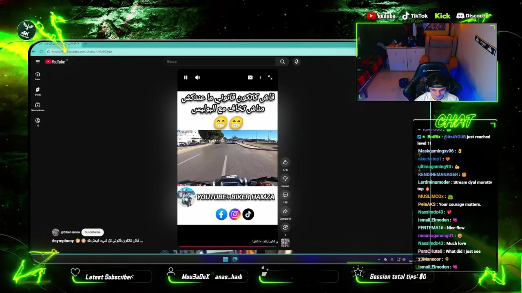The image size is (522, 293).
Task: Open the three-dot more options menu
Action: pos(260,77)
